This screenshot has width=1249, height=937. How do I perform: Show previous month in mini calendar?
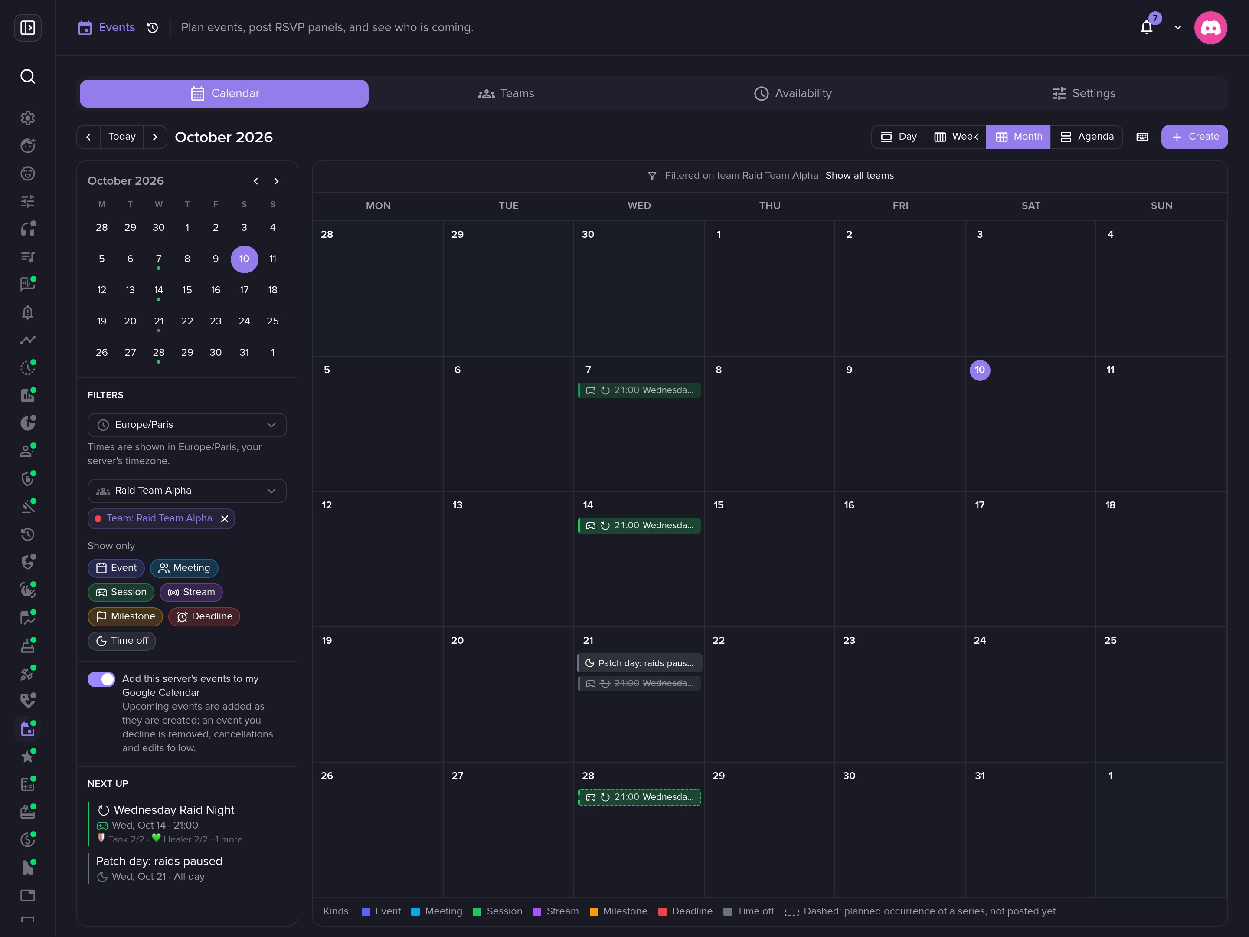pos(256,181)
